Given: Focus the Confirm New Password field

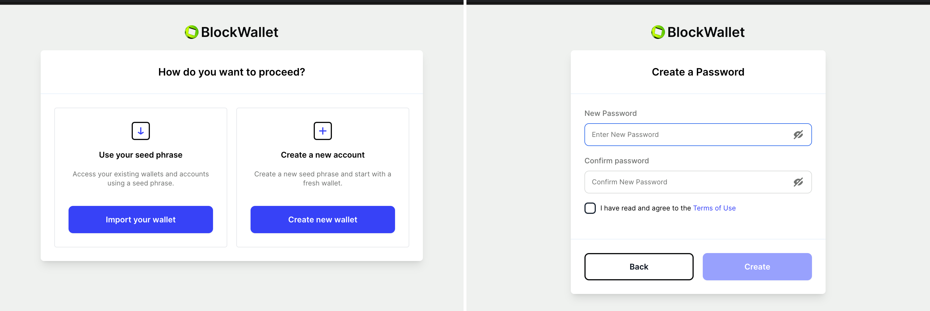Looking at the screenshot, I should (x=686, y=182).
